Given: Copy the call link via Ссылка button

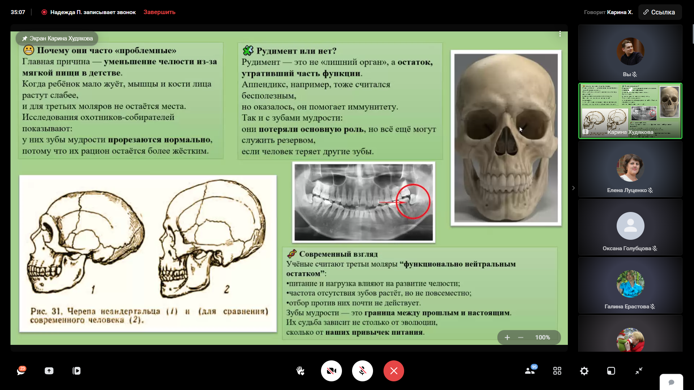Looking at the screenshot, I should [660, 12].
